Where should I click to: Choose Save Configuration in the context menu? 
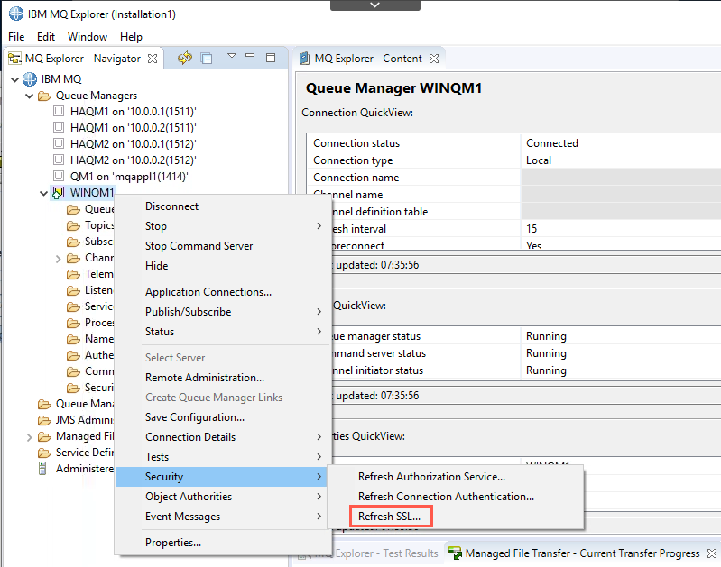(195, 416)
